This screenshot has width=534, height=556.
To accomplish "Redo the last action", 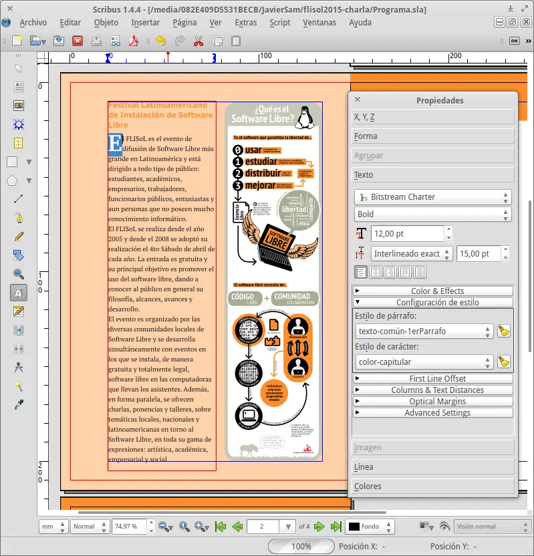I will click(180, 41).
